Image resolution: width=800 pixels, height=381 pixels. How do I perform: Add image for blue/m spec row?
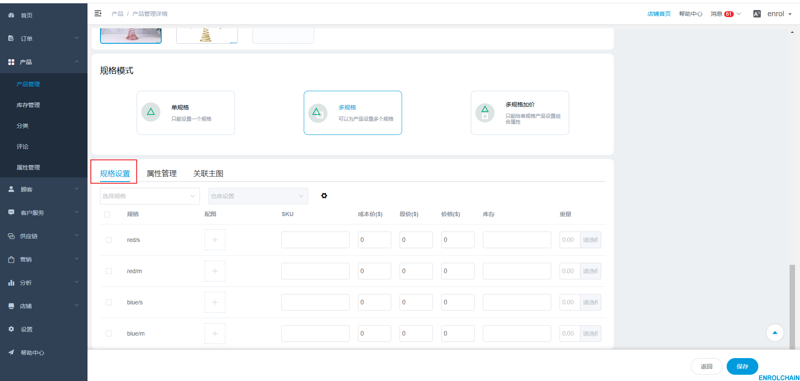coord(215,334)
